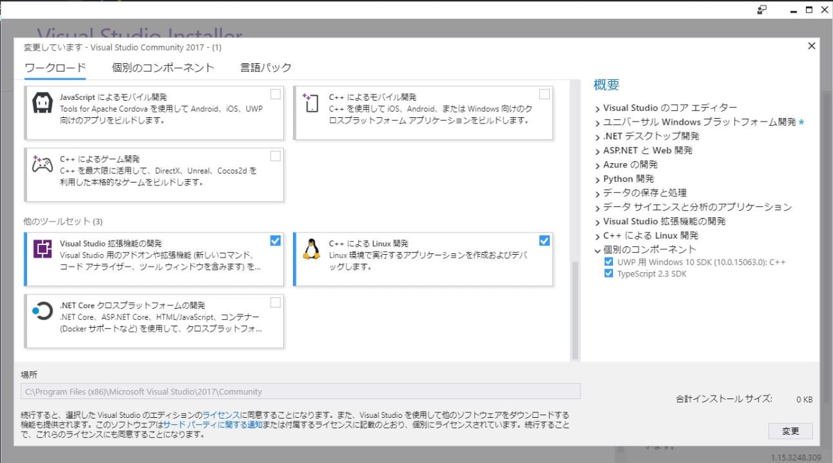
Task: Click the 変更 button
Action: [791, 431]
